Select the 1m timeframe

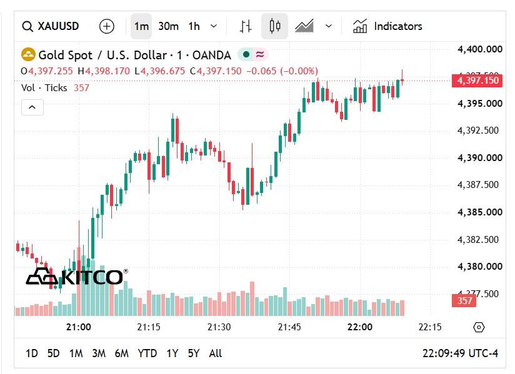pyautogui.click(x=141, y=26)
